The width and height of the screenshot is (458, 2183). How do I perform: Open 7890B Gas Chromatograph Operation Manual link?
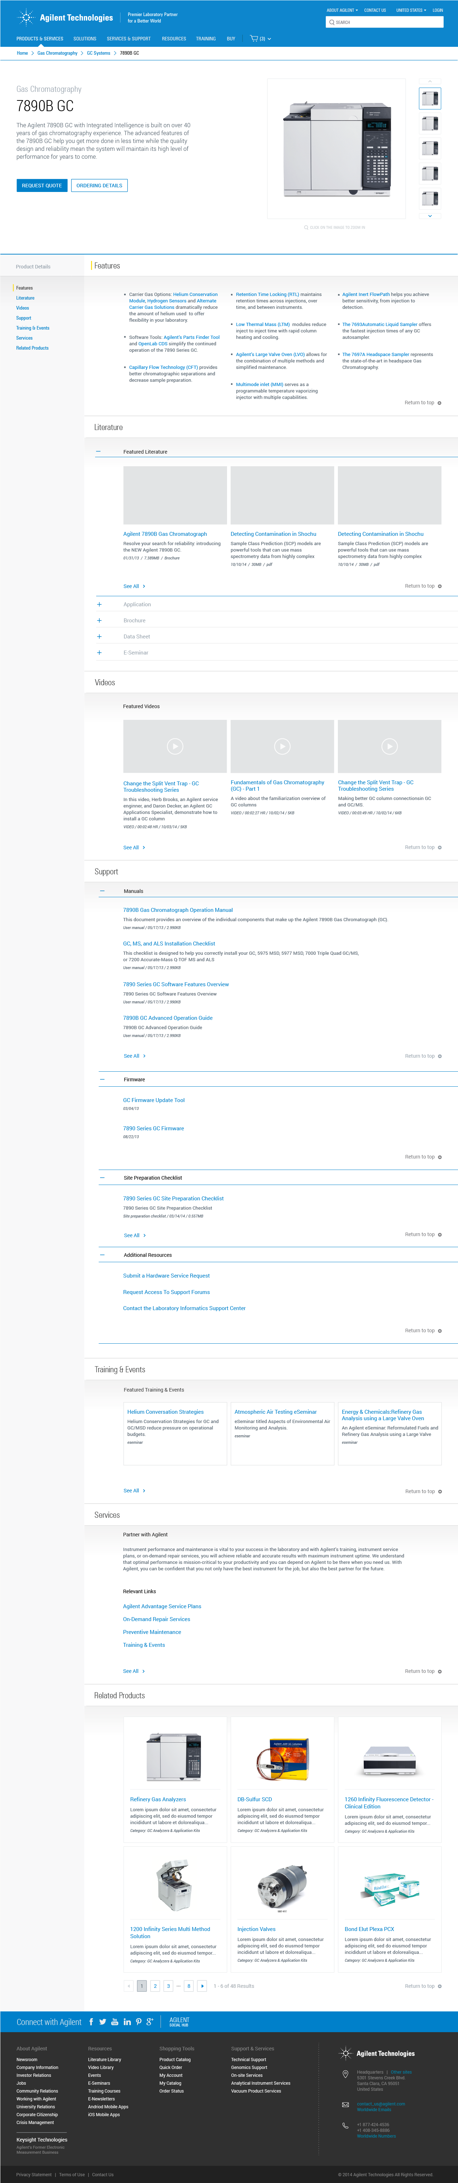(x=178, y=910)
